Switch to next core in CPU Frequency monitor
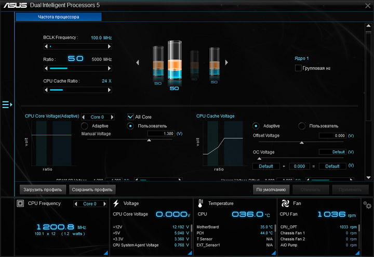 click(x=104, y=204)
